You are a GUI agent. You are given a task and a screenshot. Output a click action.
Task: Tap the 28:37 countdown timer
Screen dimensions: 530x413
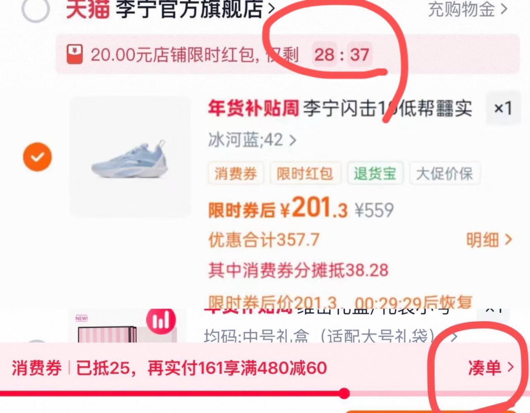[342, 54]
